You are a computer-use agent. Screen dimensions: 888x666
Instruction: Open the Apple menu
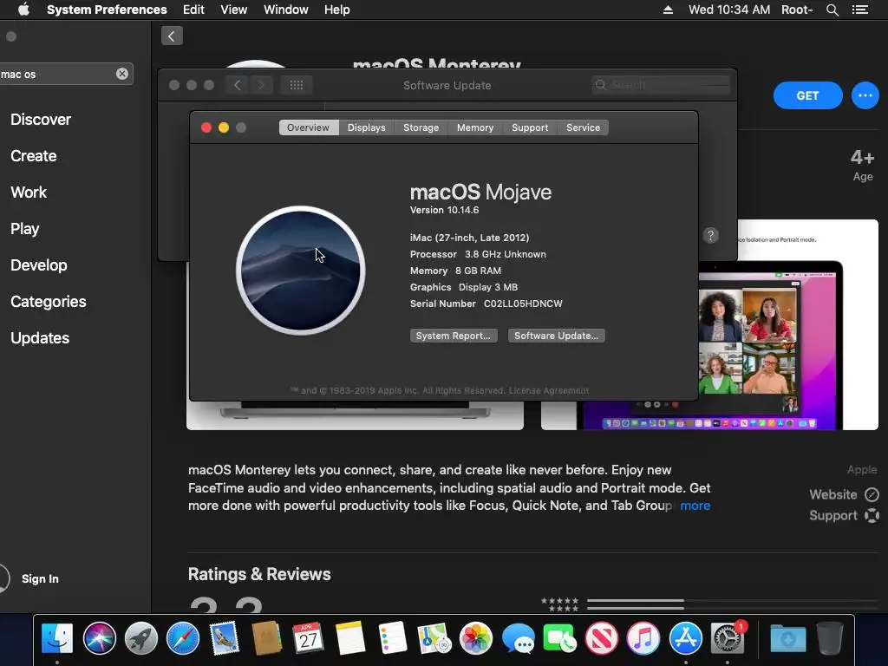click(23, 10)
